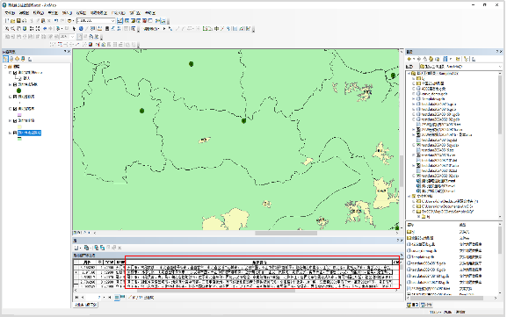
Task: Open Table Options dropdown in table window
Action: point(77,248)
